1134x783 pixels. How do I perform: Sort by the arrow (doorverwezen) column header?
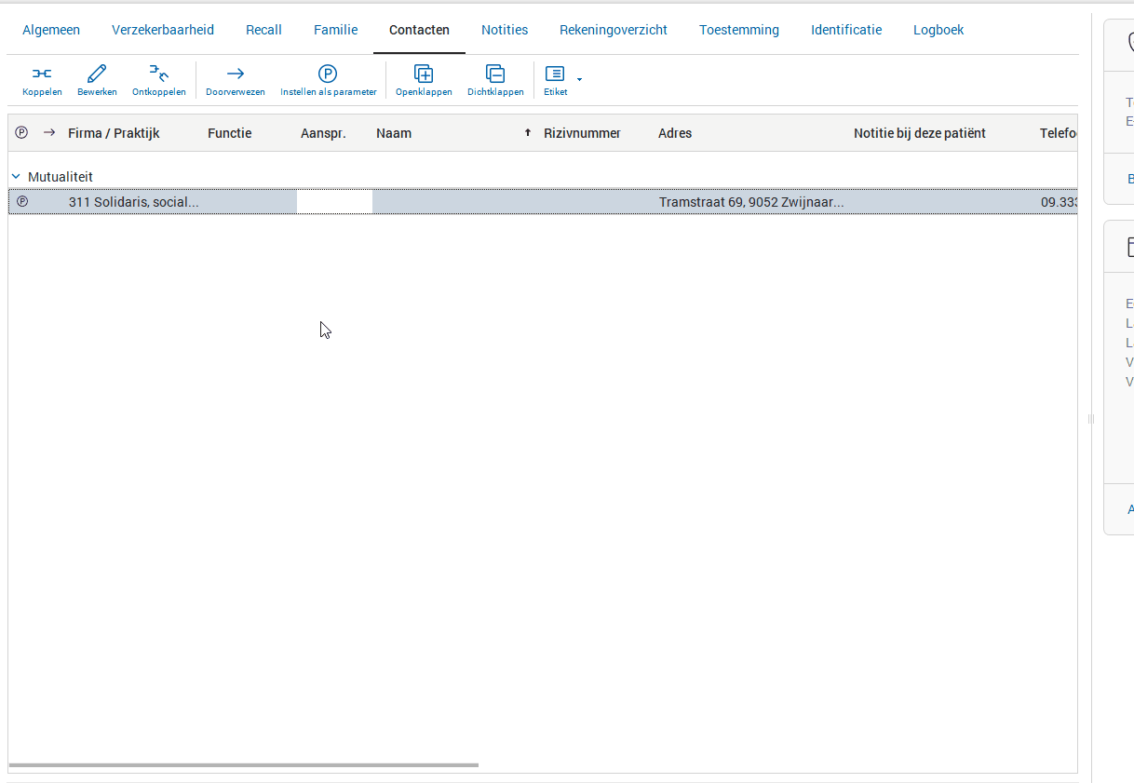[x=49, y=132]
